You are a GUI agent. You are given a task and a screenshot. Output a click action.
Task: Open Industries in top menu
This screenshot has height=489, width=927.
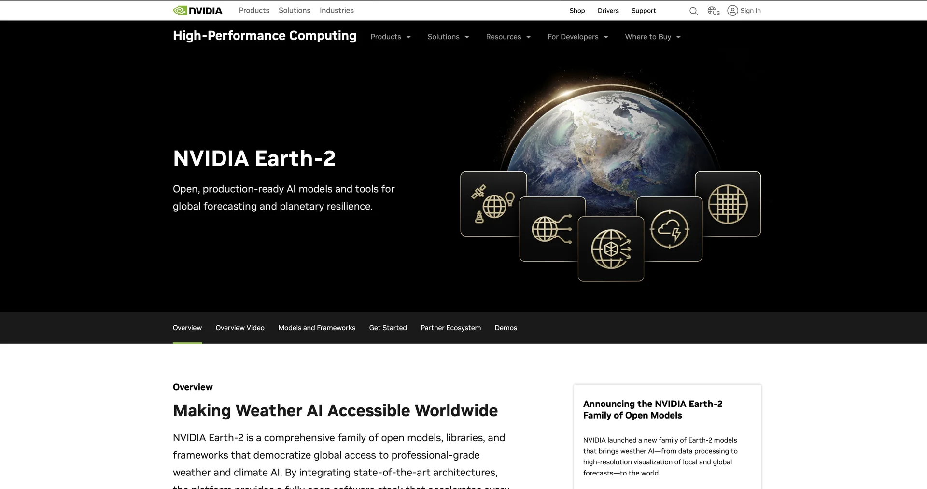pyautogui.click(x=337, y=10)
